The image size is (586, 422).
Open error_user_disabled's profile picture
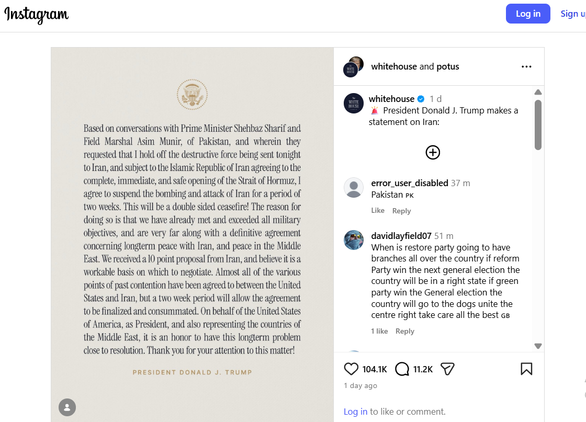click(354, 187)
